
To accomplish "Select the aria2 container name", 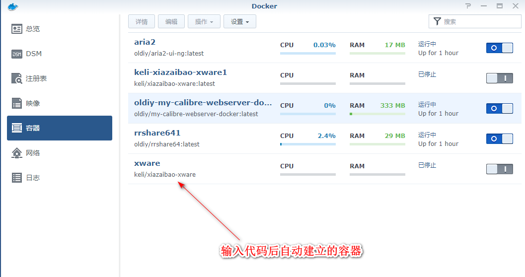I will pyautogui.click(x=145, y=42).
